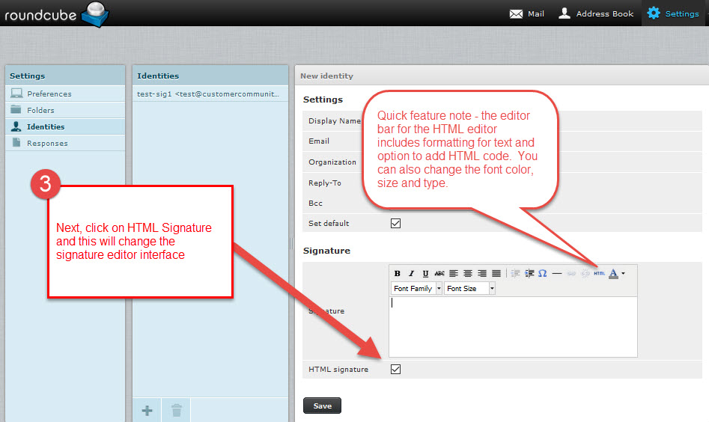The image size is (709, 422).
Task: Open the text color picker arrow
Action: pyautogui.click(x=623, y=274)
